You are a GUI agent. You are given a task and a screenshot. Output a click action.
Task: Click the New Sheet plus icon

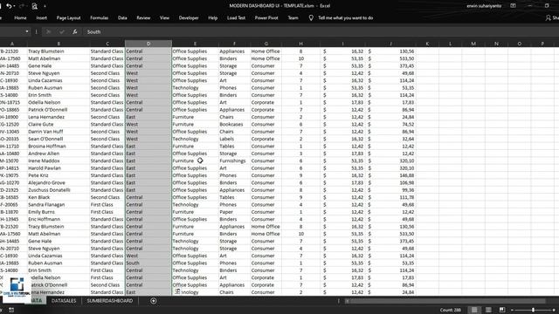coord(154,301)
